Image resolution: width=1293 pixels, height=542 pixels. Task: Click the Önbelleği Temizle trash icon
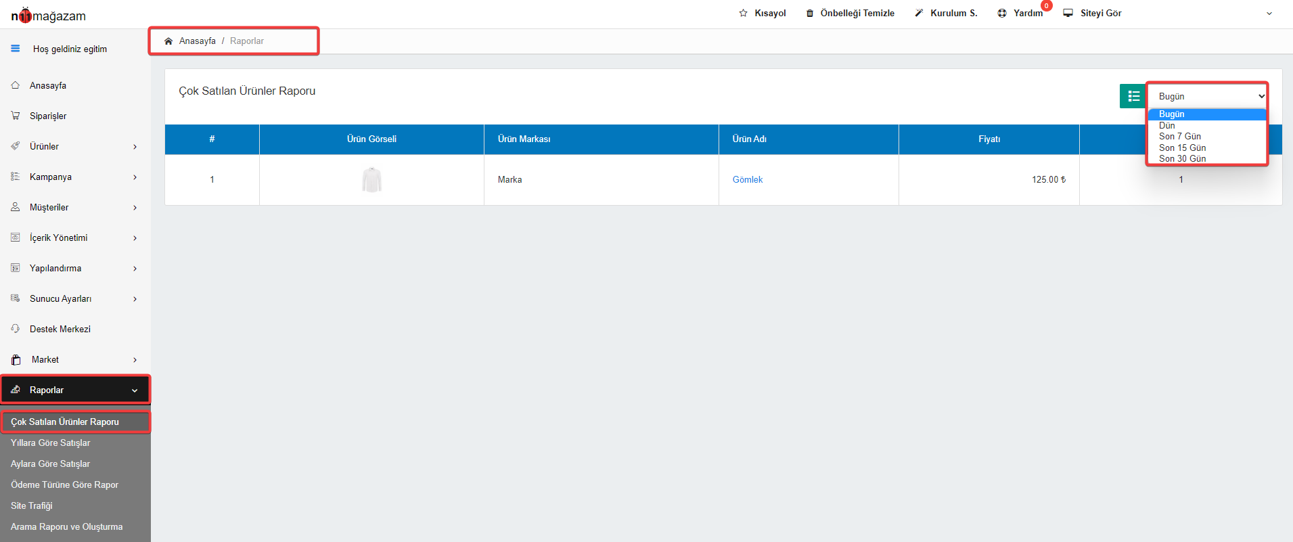click(x=810, y=13)
